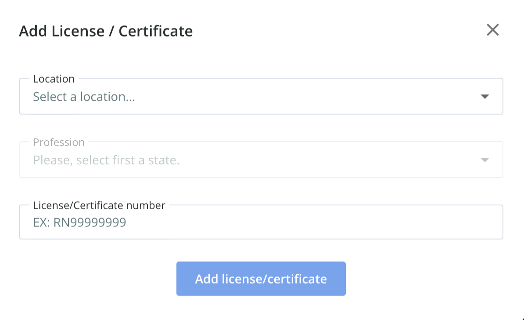This screenshot has height=320, width=524.
Task: Open the Location dropdown
Action: pyautogui.click(x=261, y=97)
